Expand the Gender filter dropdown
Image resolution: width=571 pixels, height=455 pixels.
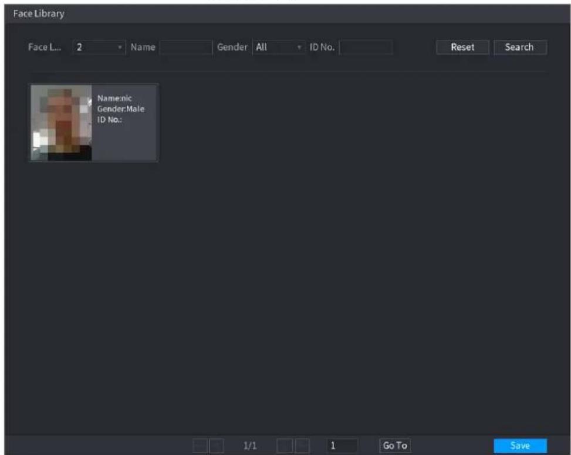pyautogui.click(x=279, y=47)
